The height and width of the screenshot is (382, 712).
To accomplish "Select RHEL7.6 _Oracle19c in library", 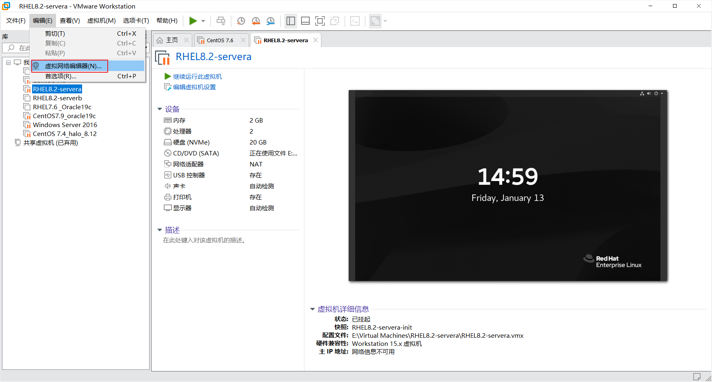I will 62,107.
